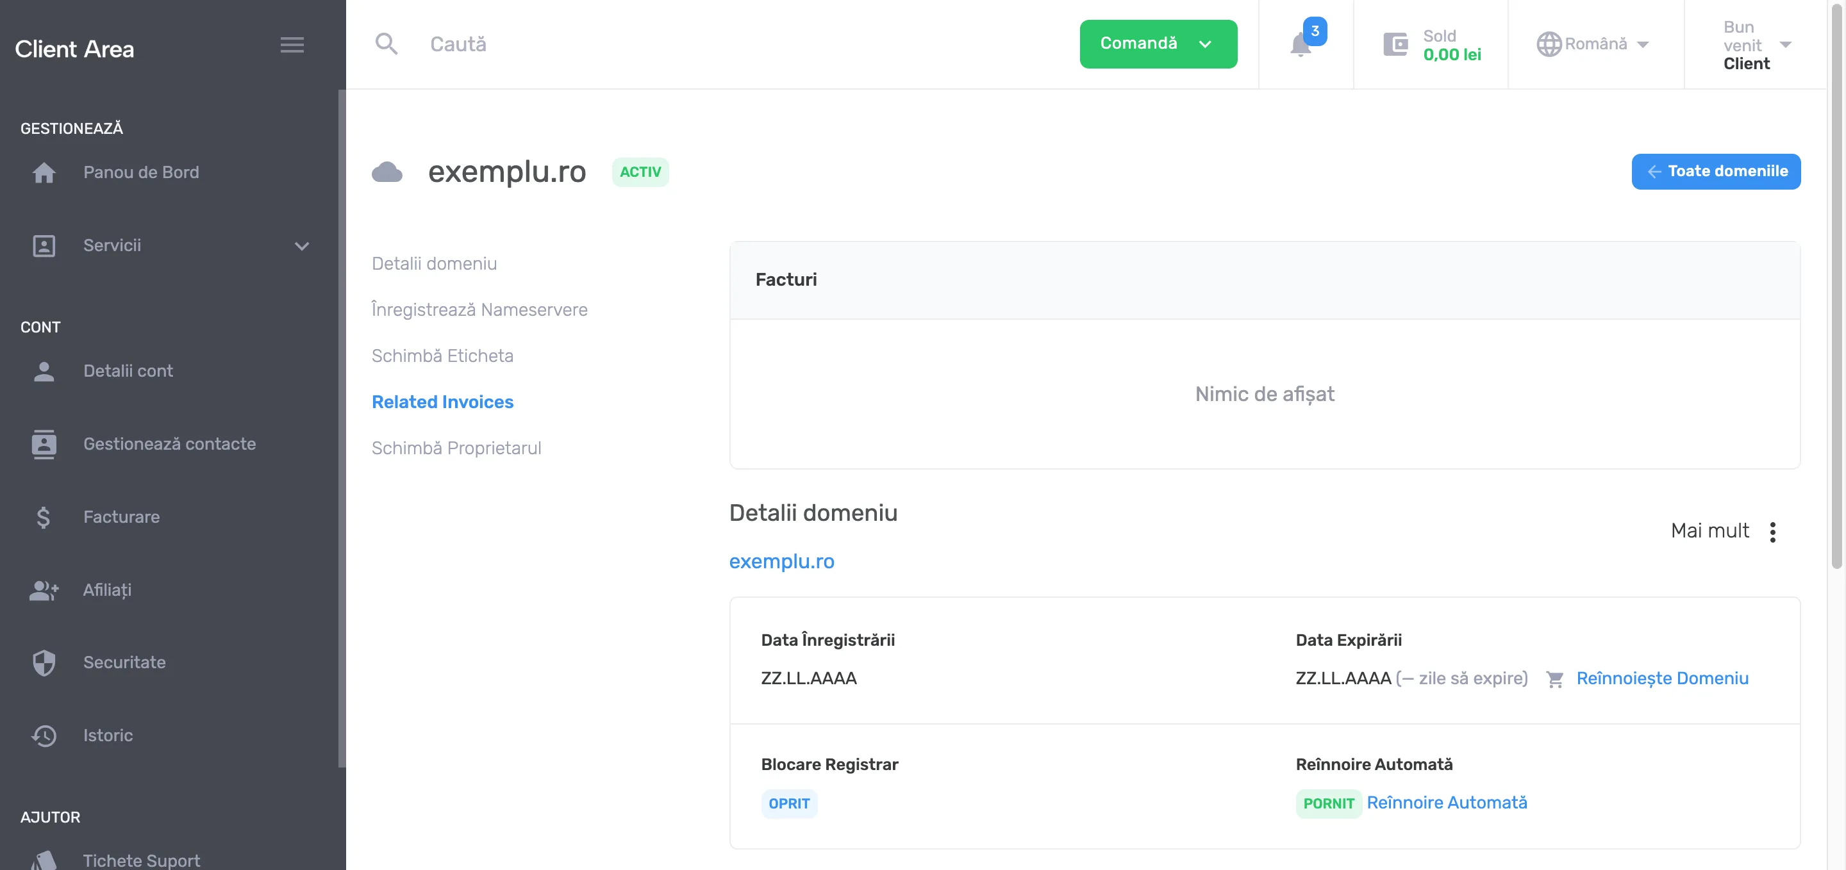Click the Afiliați people icon
Viewport: 1846px width, 870px height.
[x=44, y=590]
